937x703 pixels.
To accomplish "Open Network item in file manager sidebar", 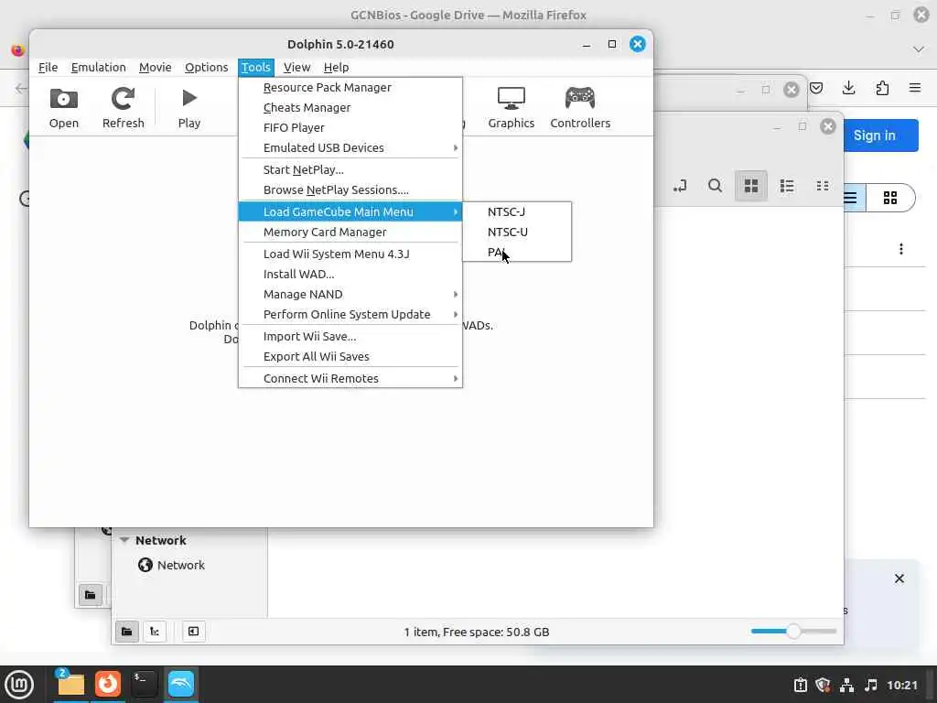I will click(171, 565).
